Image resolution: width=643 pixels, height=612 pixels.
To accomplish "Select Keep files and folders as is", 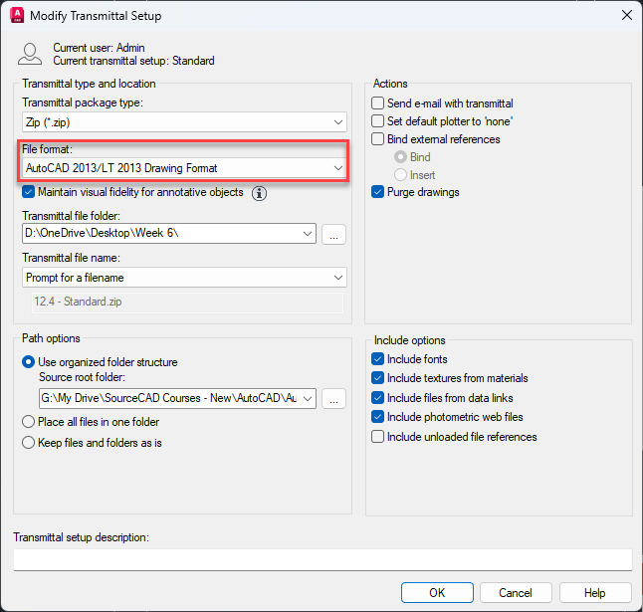I will click(x=92, y=443).
